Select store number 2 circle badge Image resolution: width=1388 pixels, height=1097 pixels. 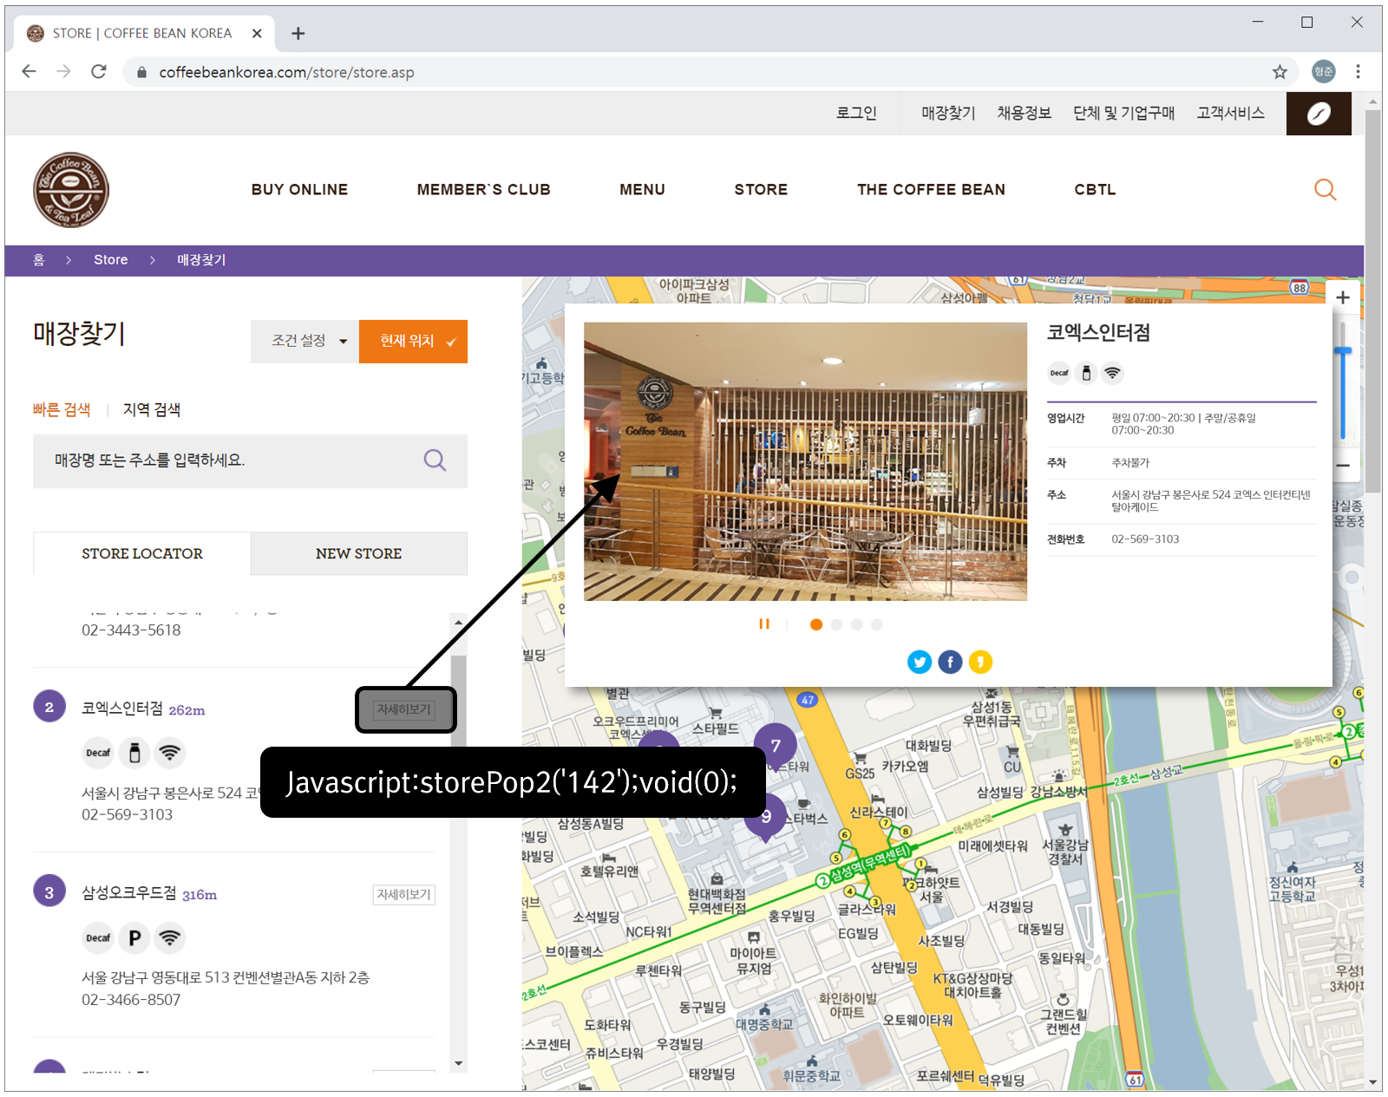(x=49, y=706)
